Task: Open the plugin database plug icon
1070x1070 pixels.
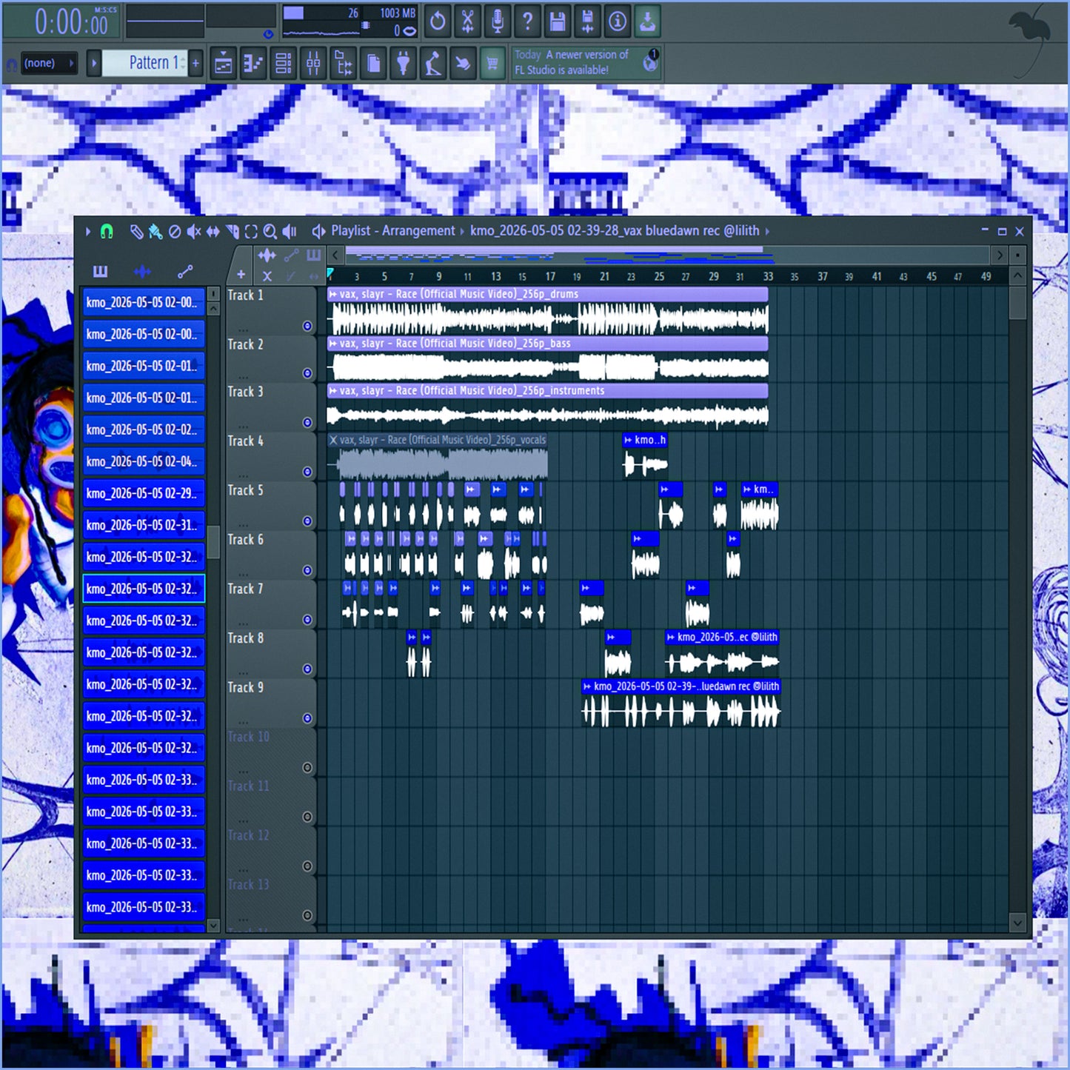Action: [x=403, y=64]
